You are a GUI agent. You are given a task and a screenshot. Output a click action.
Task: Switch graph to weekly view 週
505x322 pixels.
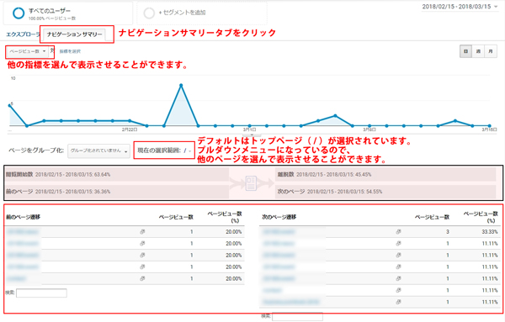pyautogui.click(x=478, y=51)
